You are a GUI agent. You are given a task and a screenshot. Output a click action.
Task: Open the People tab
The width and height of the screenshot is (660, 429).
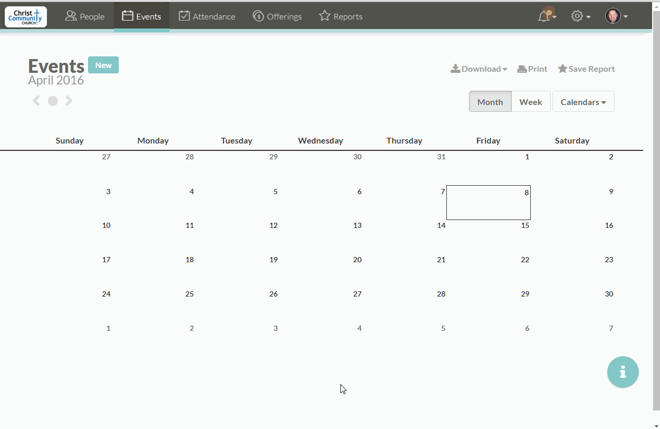85,16
